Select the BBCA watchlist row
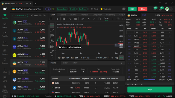Screen dimensions: 175x98 click(x=29, y=88)
